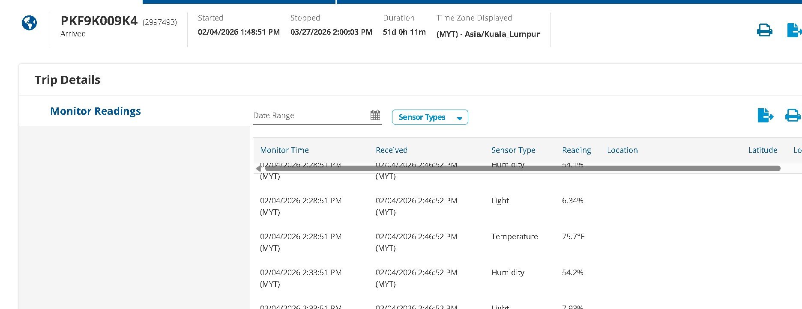Click the PKF9K009K4 device ID title
The width and height of the screenshot is (802, 309).
click(99, 21)
